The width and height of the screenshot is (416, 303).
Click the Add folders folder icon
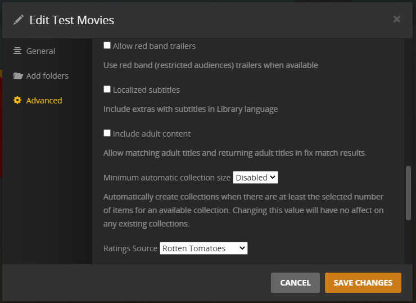click(x=17, y=76)
